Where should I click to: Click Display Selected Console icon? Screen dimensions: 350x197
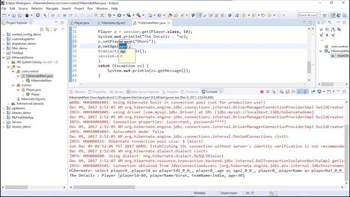click(319, 92)
